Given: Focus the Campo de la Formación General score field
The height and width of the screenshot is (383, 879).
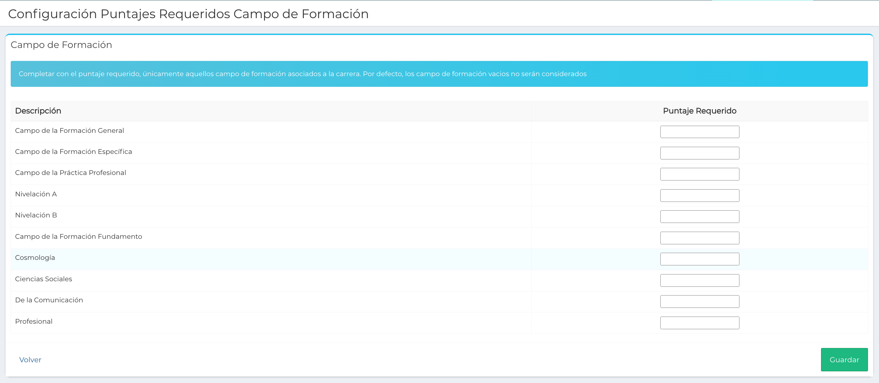Looking at the screenshot, I should 699,132.
